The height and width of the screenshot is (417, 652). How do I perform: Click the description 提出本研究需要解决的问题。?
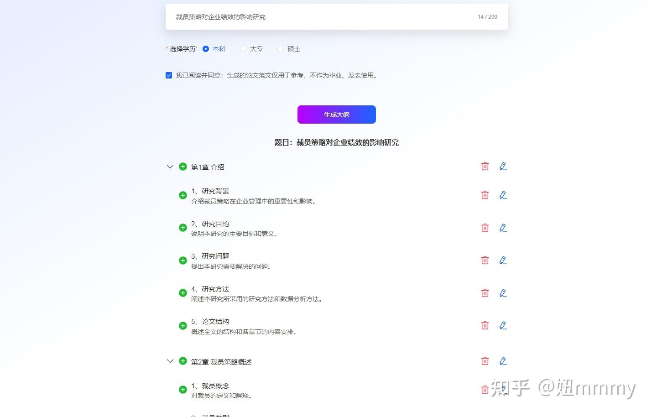pyautogui.click(x=231, y=266)
